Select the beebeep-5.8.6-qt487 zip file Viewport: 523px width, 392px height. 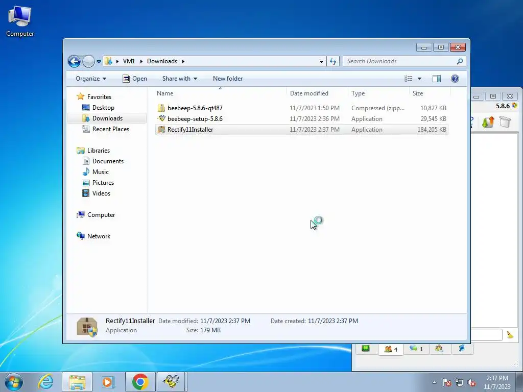tap(301, 108)
